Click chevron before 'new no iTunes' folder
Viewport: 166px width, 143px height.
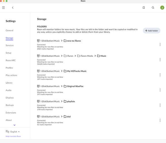coord(62,41)
